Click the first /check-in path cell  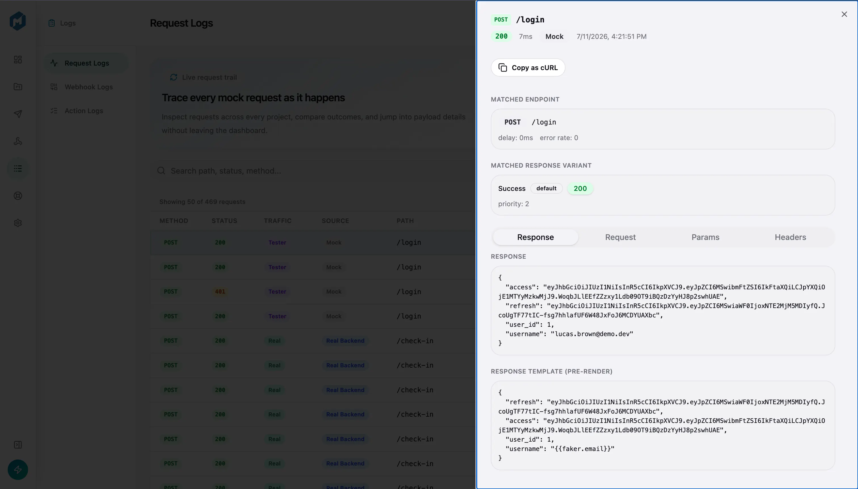point(415,341)
